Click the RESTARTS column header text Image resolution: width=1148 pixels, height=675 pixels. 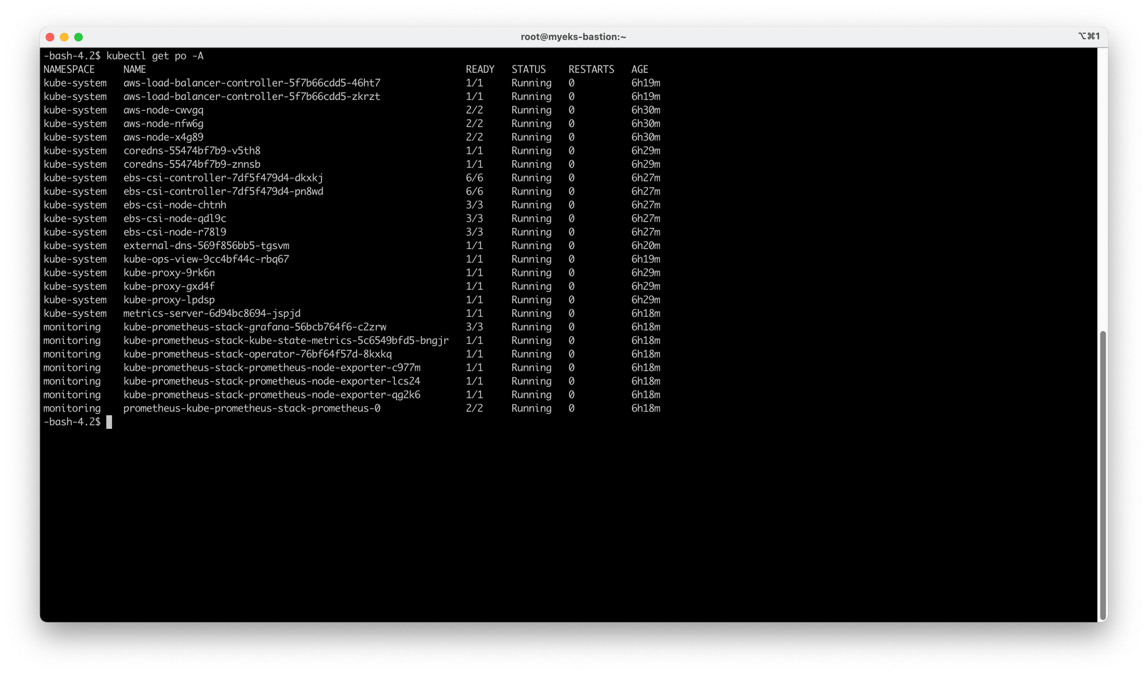pos(591,69)
